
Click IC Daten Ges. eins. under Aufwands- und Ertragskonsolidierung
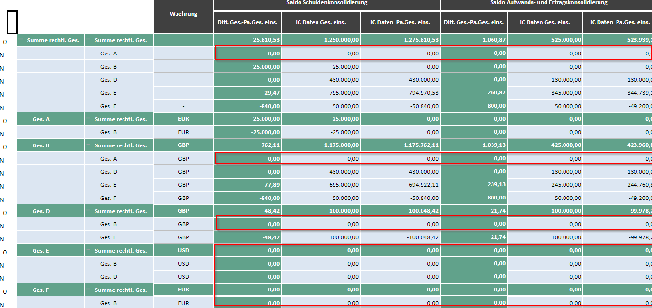pos(545,22)
